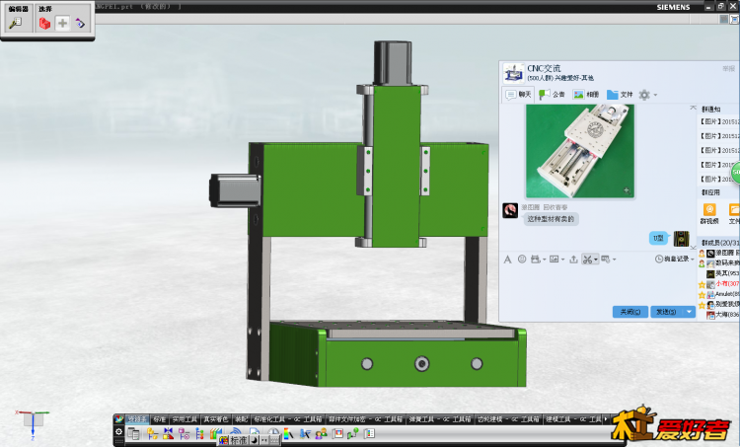
Task: Click the font format A icon
Action: [x=507, y=259]
